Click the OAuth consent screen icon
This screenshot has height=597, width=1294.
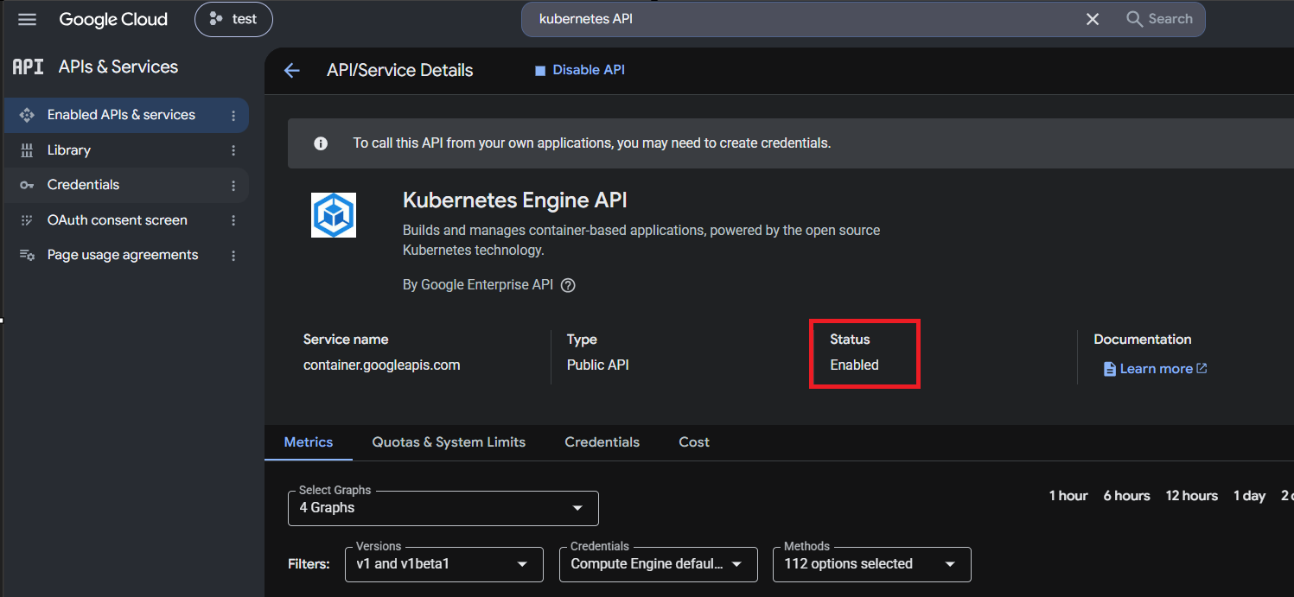point(27,220)
